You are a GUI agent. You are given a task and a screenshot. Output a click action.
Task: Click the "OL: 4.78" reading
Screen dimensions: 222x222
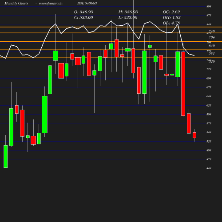(171, 23)
